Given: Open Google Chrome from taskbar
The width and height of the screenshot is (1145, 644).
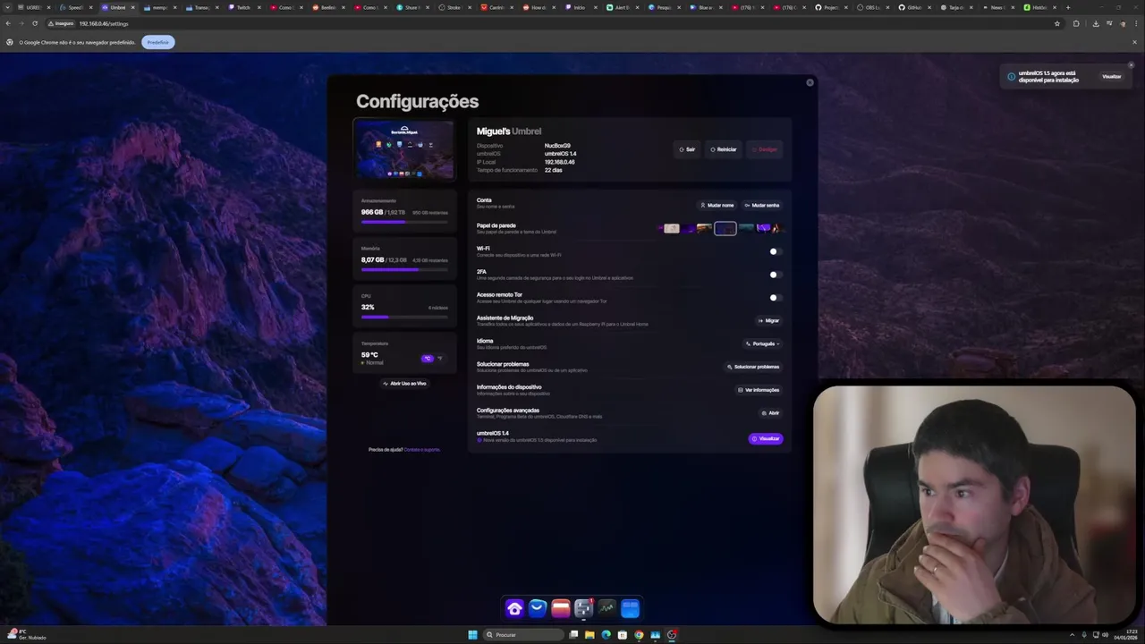Looking at the screenshot, I should [x=639, y=635].
